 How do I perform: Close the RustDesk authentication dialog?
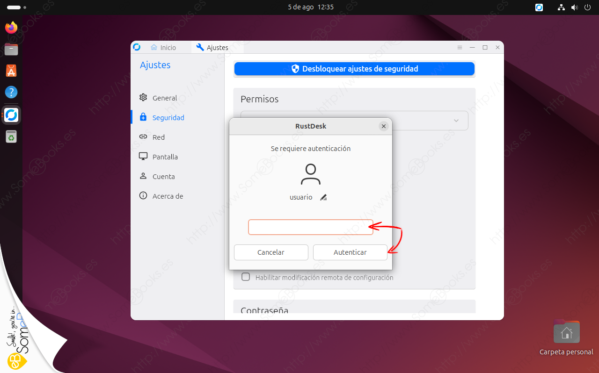pos(384,126)
